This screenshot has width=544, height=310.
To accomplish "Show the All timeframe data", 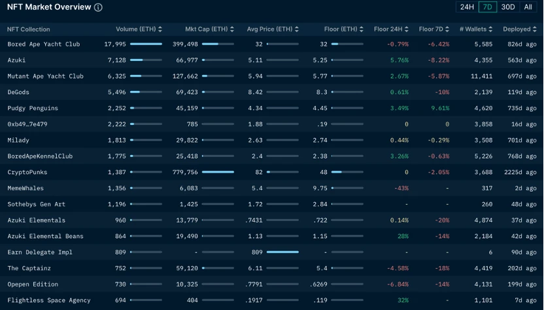I will pos(528,7).
